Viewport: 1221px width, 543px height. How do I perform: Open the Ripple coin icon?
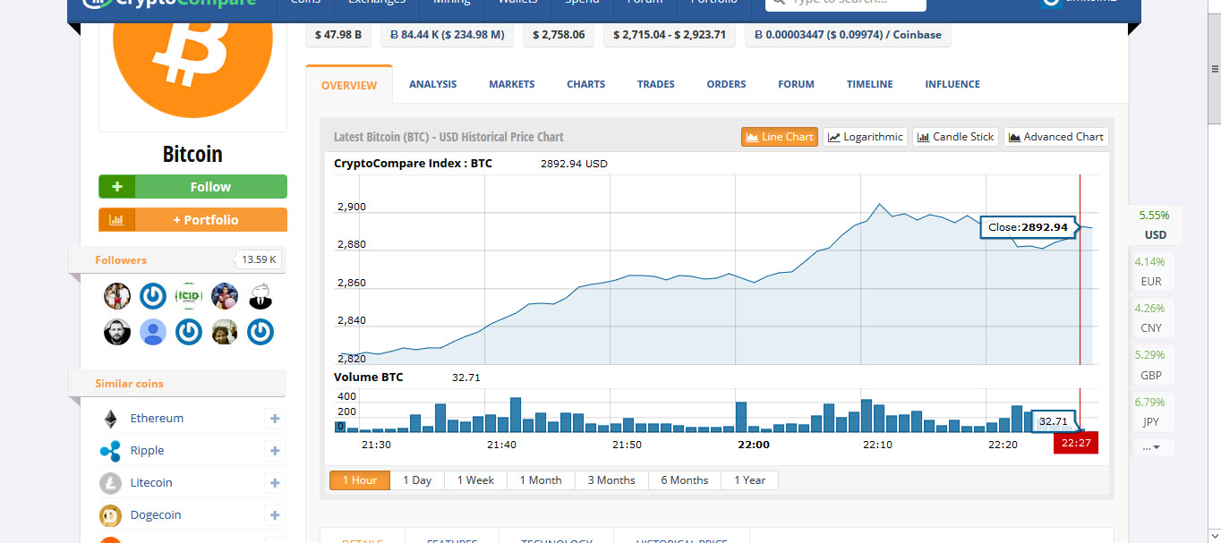(110, 451)
